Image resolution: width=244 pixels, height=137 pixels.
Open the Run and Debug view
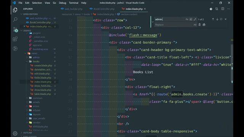click(x=15, y=49)
